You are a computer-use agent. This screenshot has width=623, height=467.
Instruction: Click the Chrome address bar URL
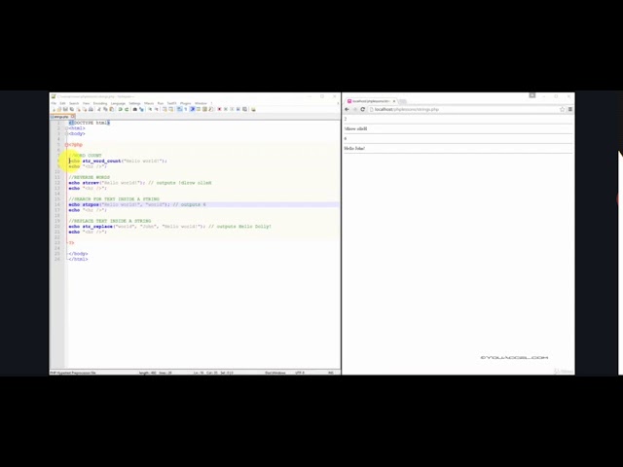coord(407,109)
